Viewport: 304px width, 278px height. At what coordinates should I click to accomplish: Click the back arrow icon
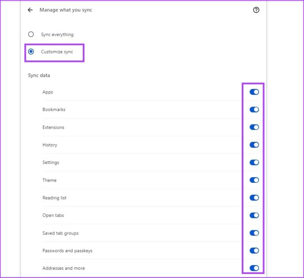pyautogui.click(x=30, y=10)
